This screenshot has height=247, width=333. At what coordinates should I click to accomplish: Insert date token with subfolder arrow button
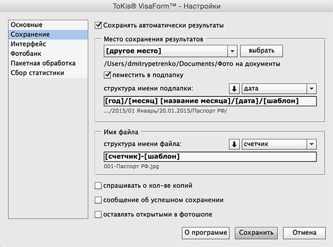coord(234,89)
